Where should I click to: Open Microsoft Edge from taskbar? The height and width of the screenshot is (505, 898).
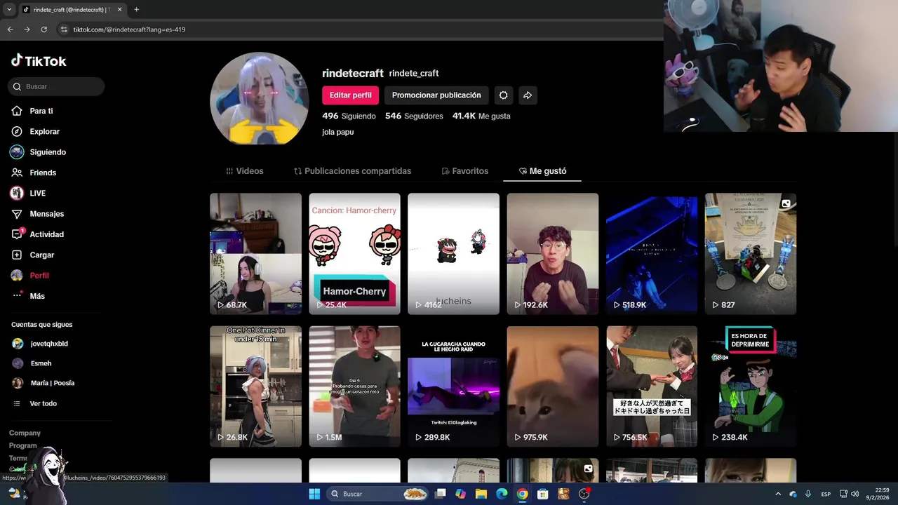502,494
